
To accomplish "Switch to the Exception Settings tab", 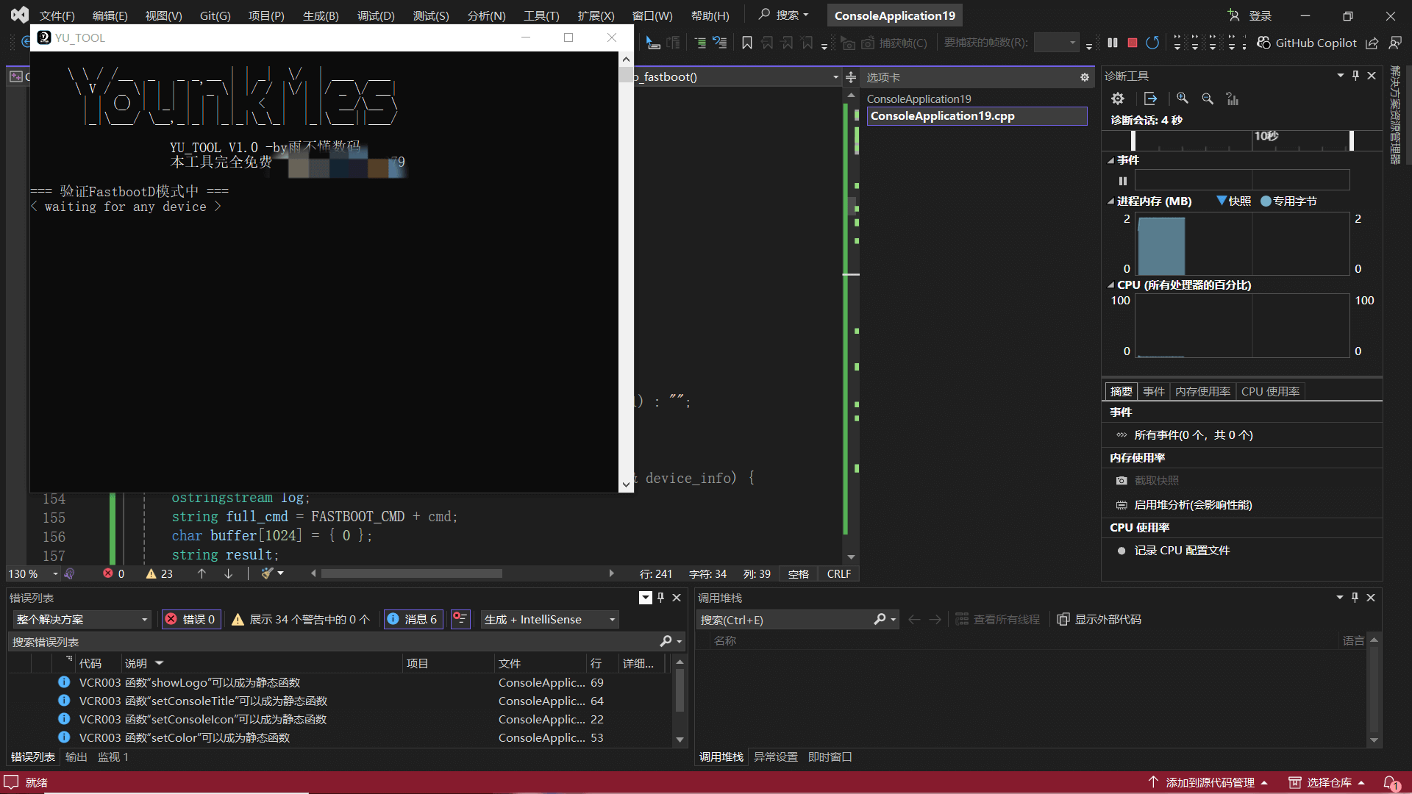I will coord(775,757).
